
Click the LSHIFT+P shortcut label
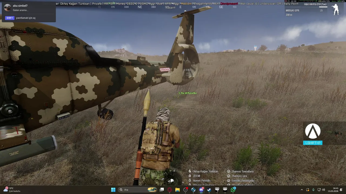313,143
